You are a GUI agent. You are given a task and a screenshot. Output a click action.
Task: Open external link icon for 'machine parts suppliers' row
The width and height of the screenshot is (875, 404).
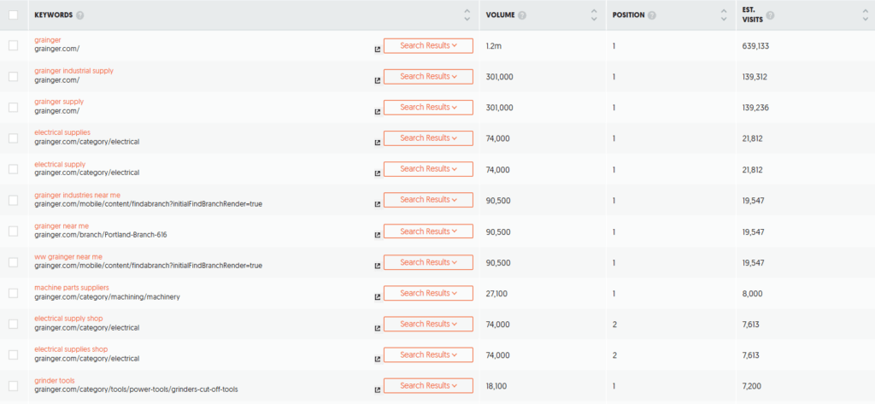pyautogui.click(x=377, y=297)
